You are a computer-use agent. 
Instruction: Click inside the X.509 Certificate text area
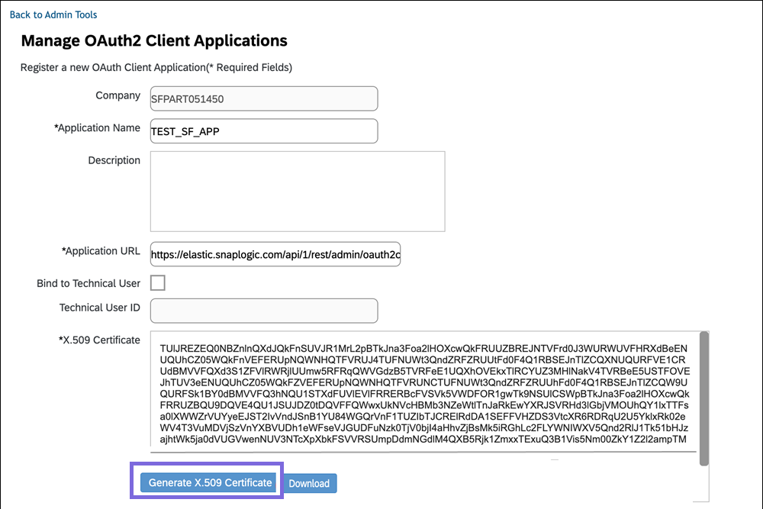424,391
